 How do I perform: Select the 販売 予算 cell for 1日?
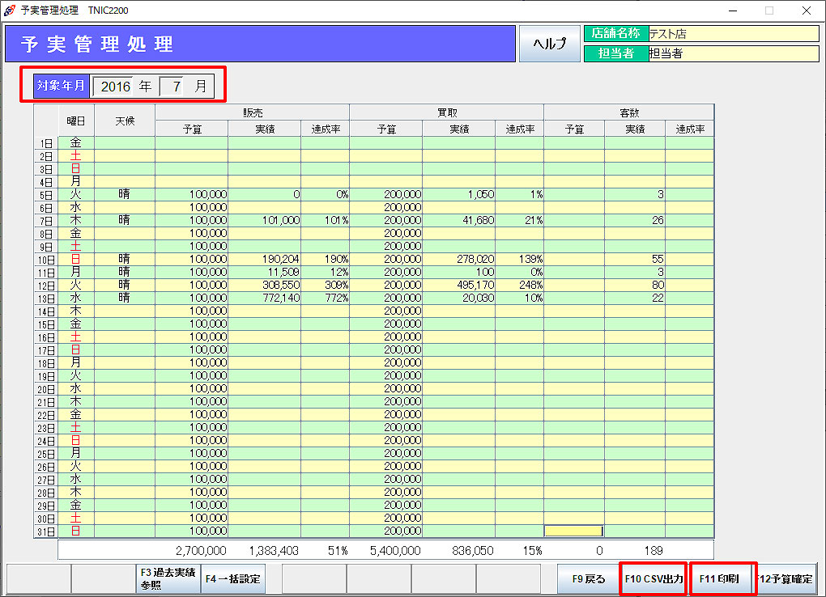[191, 143]
